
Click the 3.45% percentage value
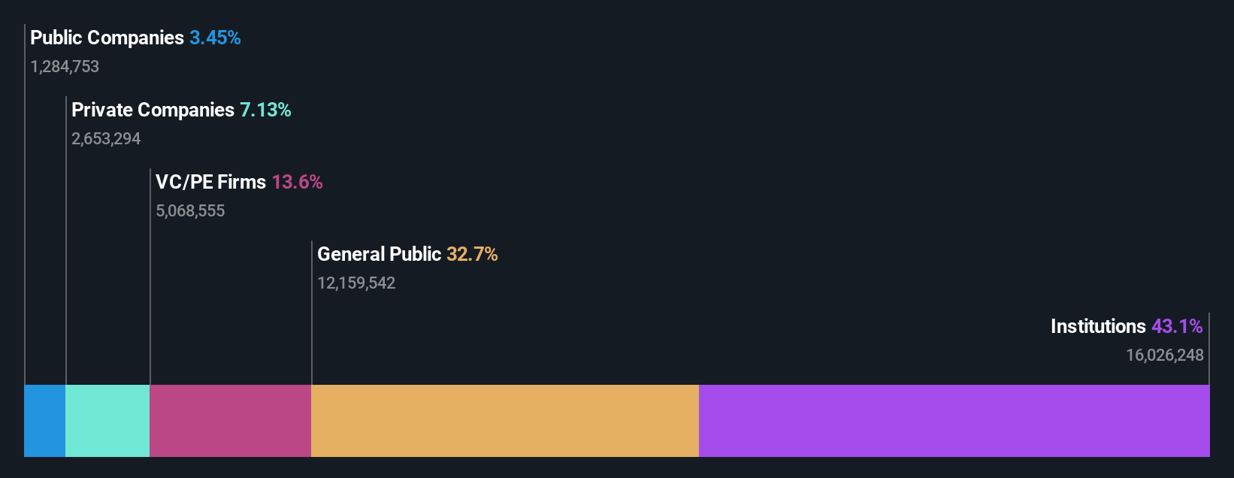coord(215,38)
